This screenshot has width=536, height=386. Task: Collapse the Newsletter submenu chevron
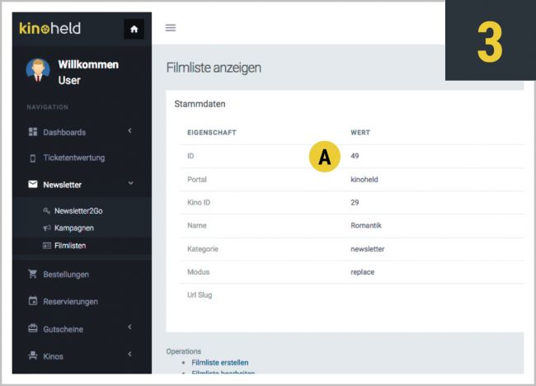coord(129,184)
